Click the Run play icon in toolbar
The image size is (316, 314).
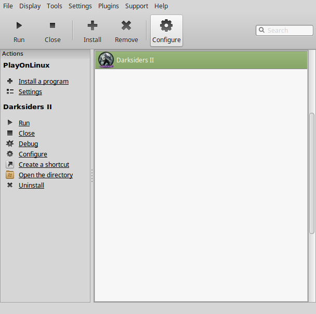(19, 25)
